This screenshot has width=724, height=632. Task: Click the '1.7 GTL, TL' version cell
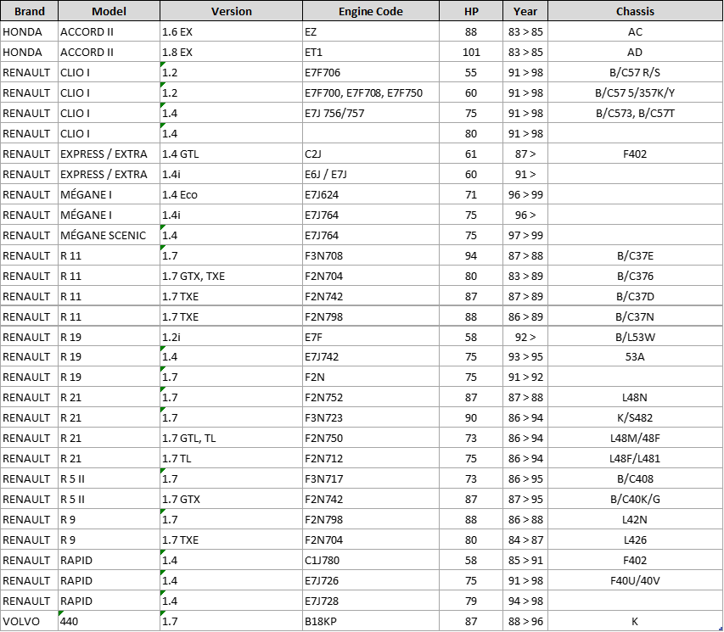[x=232, y=438]
